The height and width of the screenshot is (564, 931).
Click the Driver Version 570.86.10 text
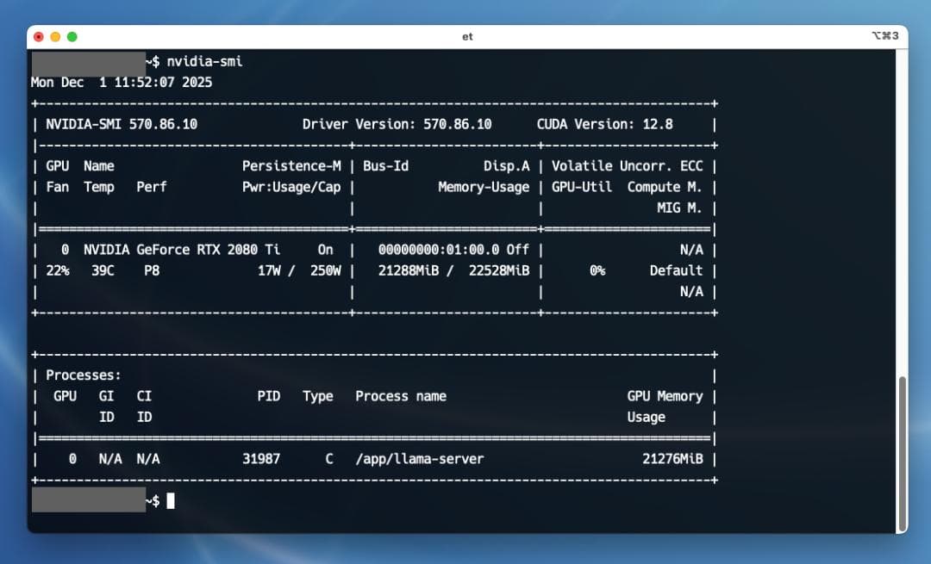[x=397, y=124]
